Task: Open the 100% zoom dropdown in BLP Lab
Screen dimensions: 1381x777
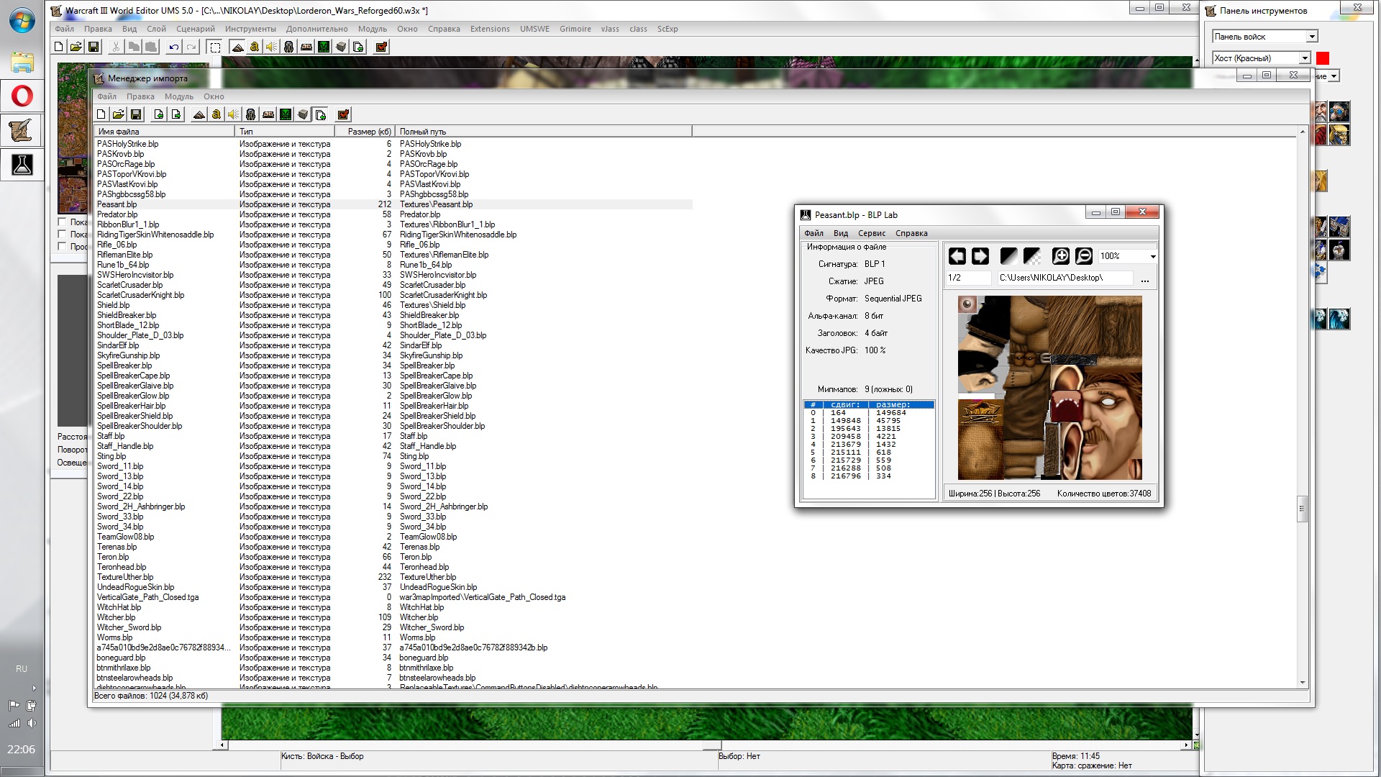Action: click(1152, 256)
